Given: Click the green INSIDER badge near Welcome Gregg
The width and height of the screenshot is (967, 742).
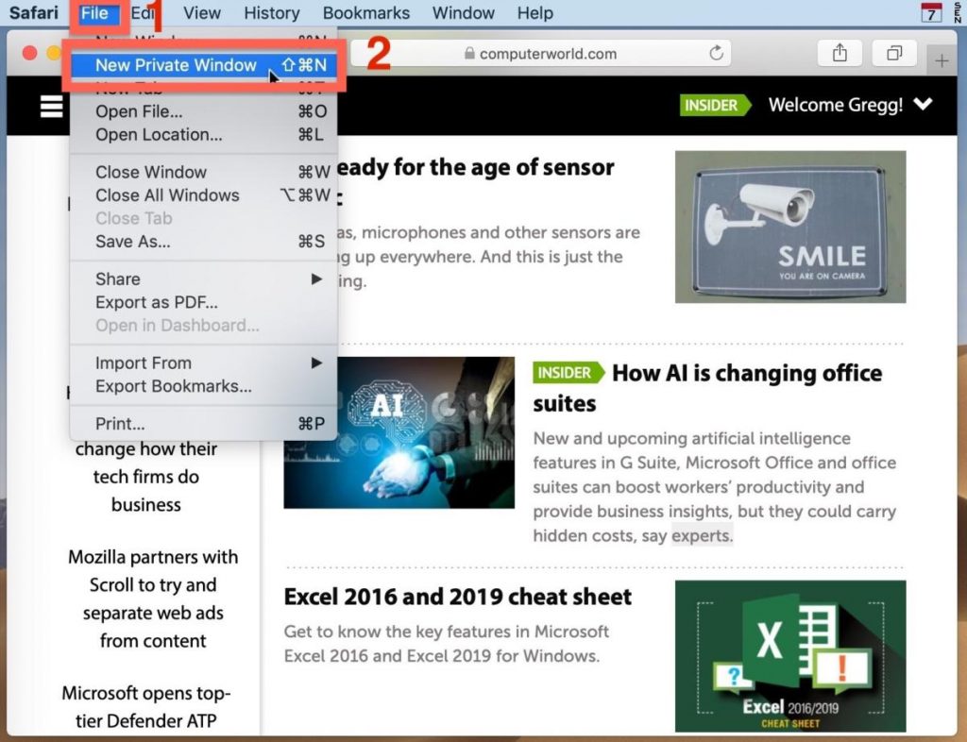Looking at the screenshot, I should tap(715, 106).
